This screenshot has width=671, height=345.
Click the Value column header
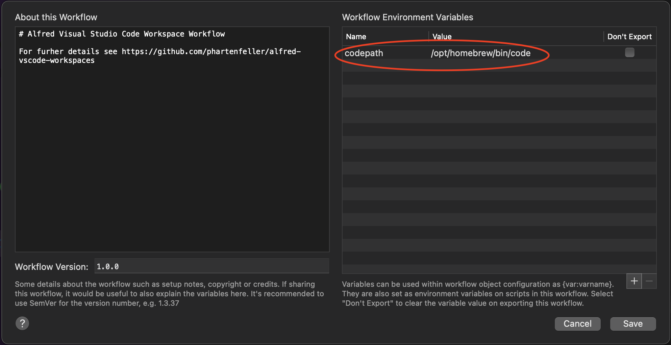(442, 37)
